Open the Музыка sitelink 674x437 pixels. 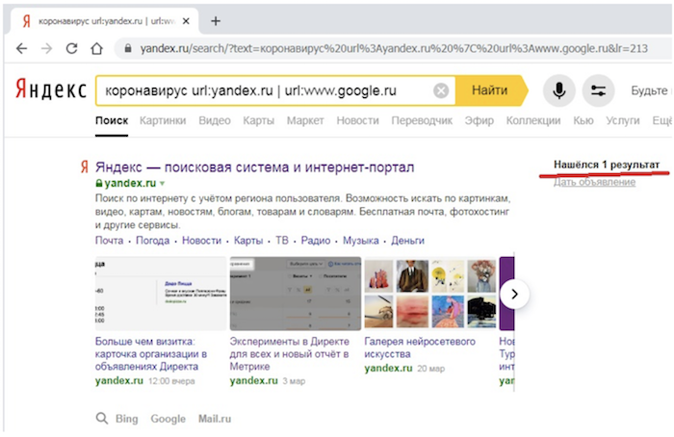pyautogui.click(x=361, y=241)
